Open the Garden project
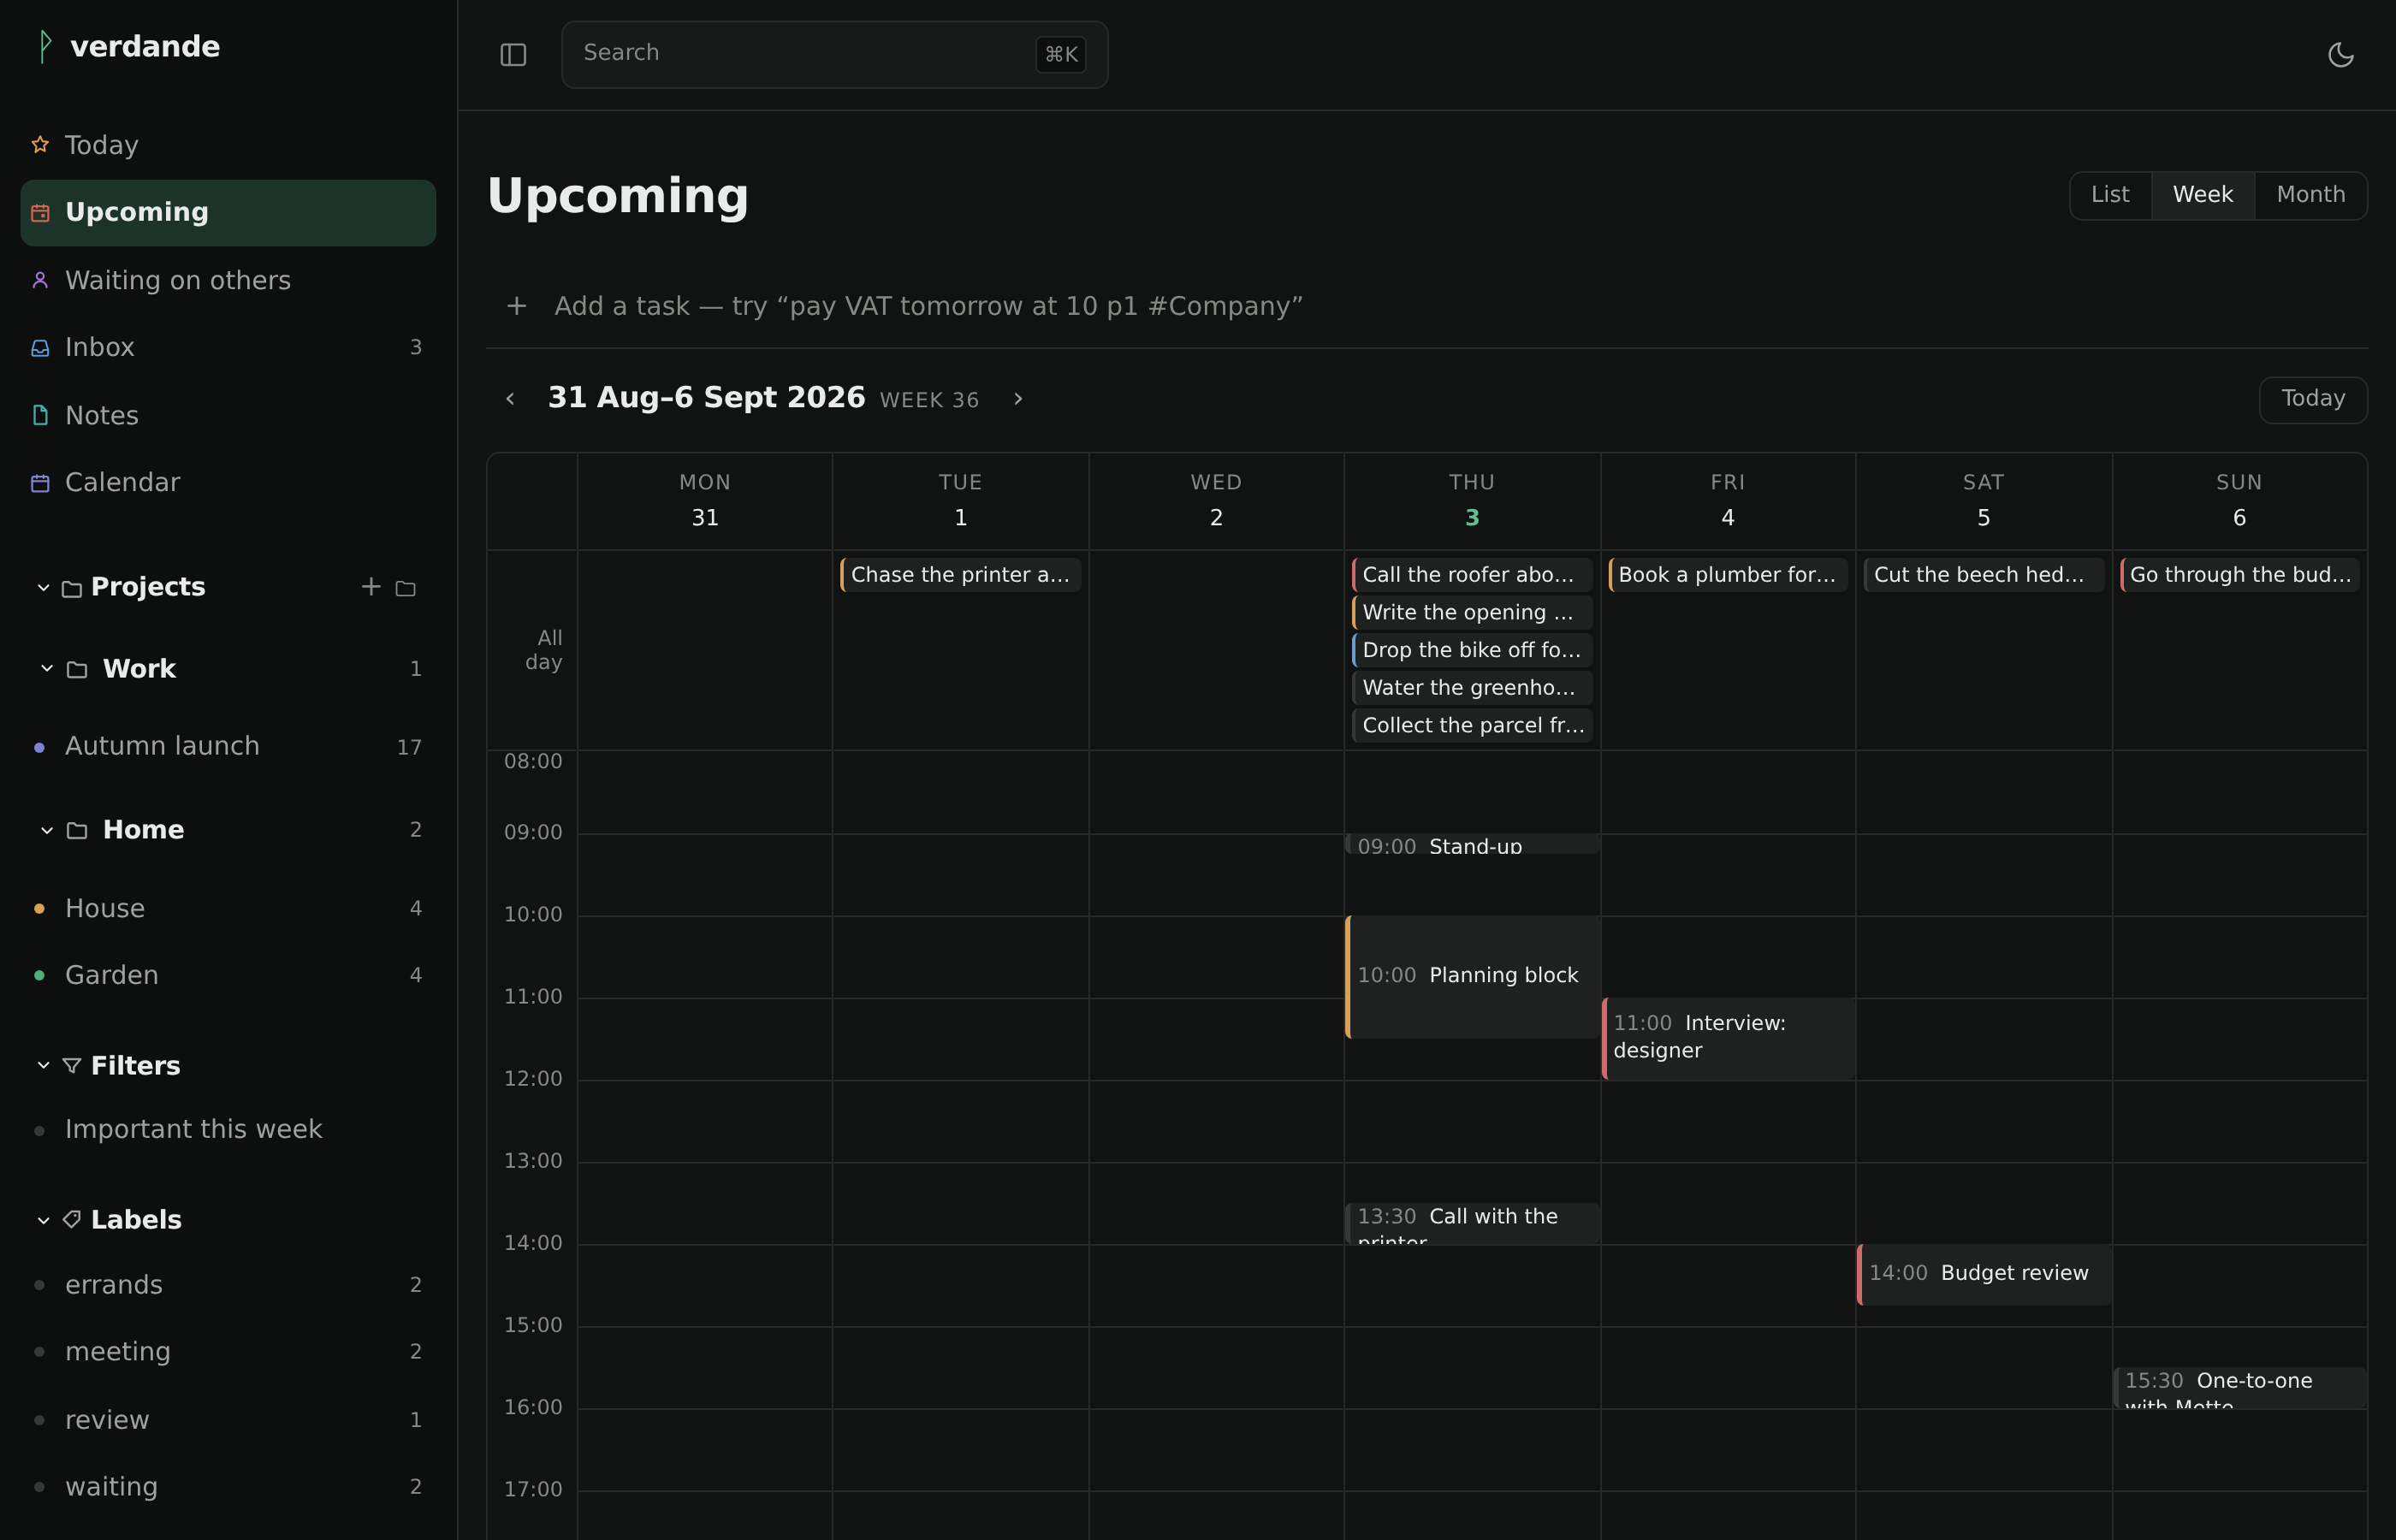This screenshot has height=1540, width=2396. 228,975
